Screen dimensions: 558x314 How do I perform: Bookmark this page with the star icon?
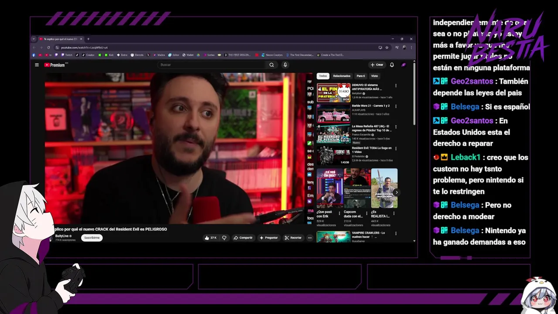[x=387, y=48]
